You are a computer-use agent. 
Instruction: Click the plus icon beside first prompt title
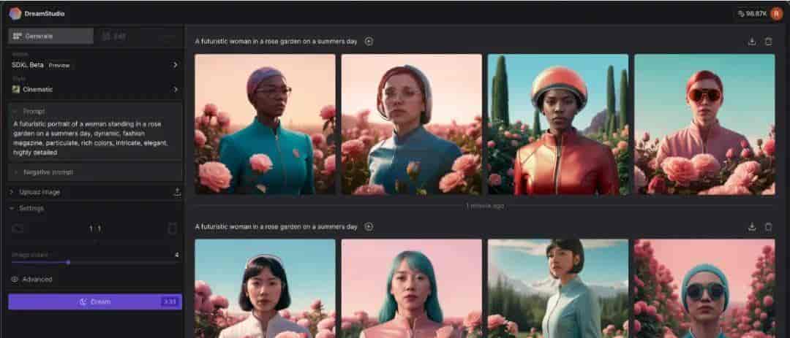[369, 41]
